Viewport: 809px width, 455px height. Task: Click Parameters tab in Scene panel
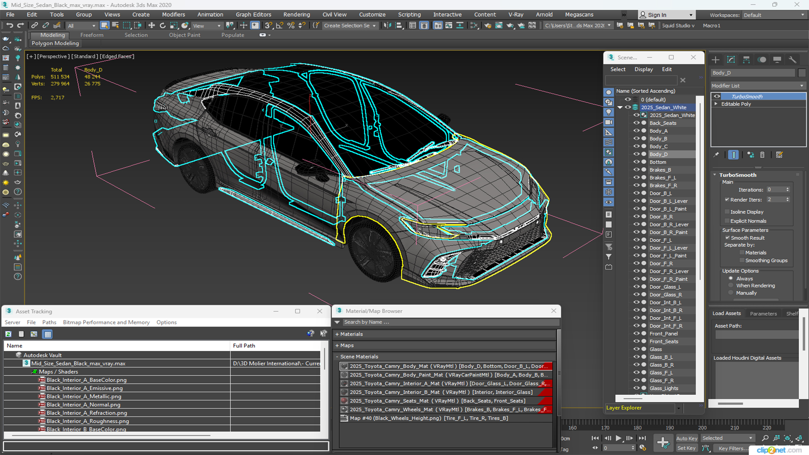point(763,313)
